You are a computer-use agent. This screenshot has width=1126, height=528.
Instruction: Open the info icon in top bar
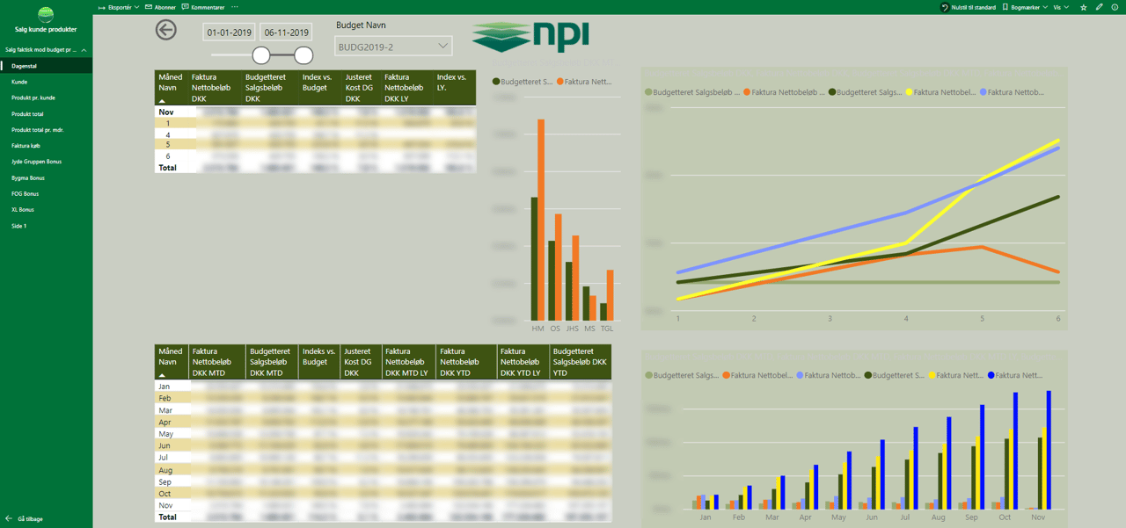point(1115,7)
